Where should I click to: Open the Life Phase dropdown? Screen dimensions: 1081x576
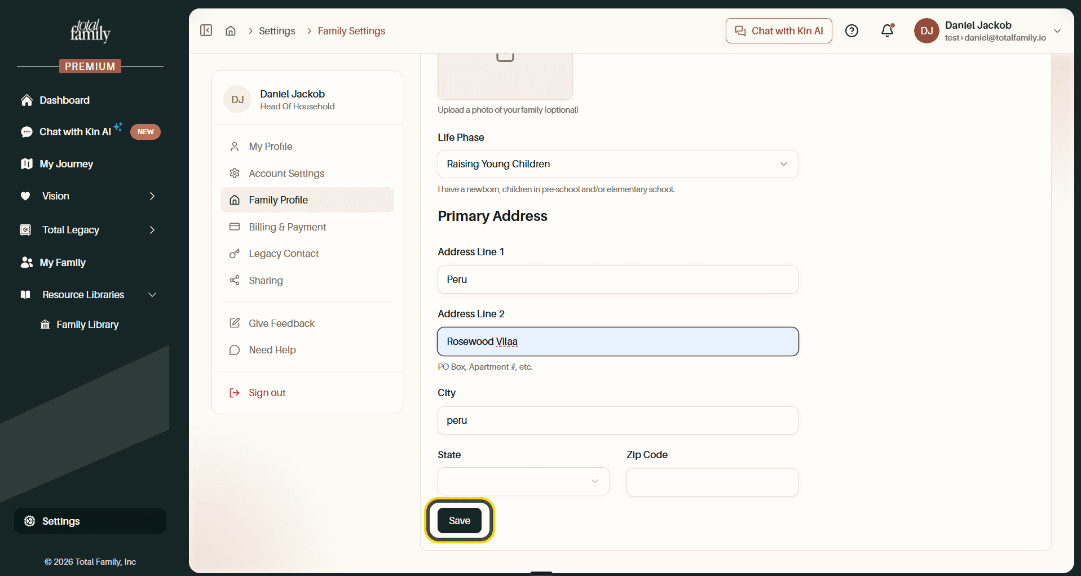[x=618, y=164]
